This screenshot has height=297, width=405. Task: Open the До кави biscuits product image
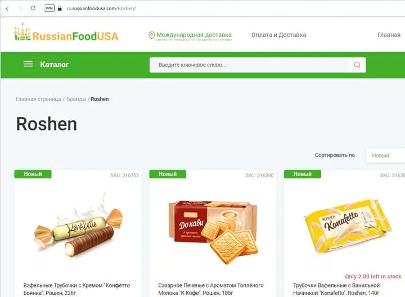[x=213, y=232]
